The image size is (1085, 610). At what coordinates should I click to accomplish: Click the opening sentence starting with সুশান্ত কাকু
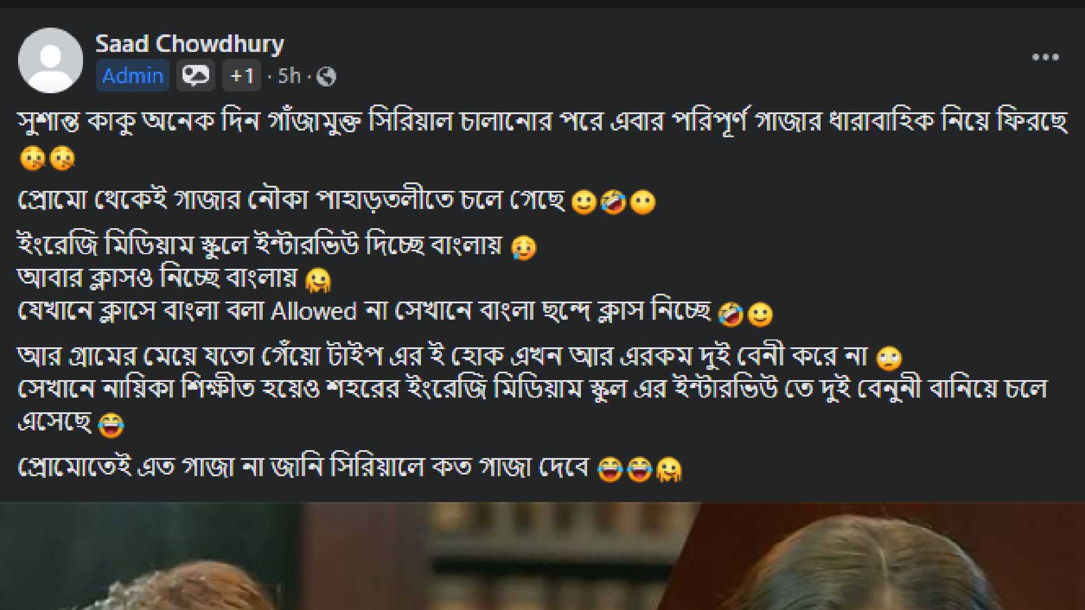point(542,122)
